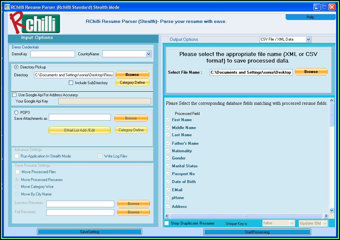The image size is (340, 240).
Task: Click StartProcessing to begin parsing
Action: [x=257, y=232]
